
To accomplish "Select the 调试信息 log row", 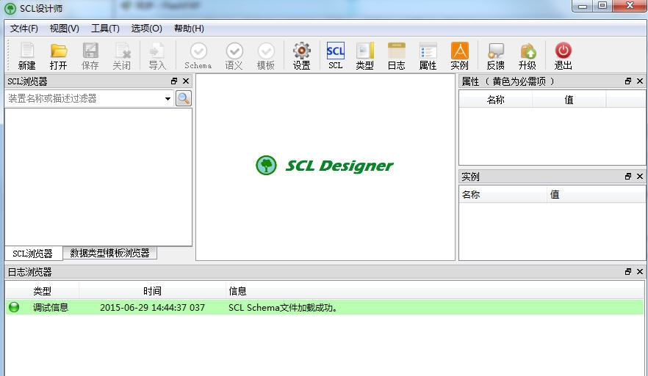I will tap(325, 308).
